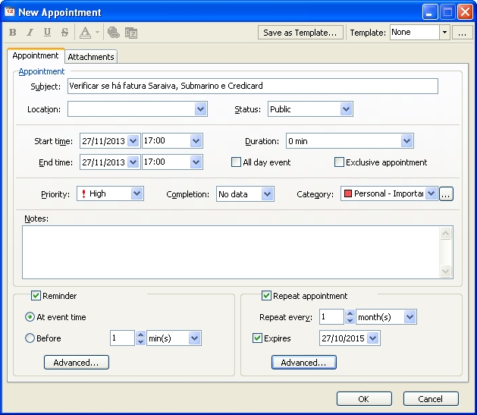
Task: Click the insert date/time toolbar icon
Action: point(131,33)
